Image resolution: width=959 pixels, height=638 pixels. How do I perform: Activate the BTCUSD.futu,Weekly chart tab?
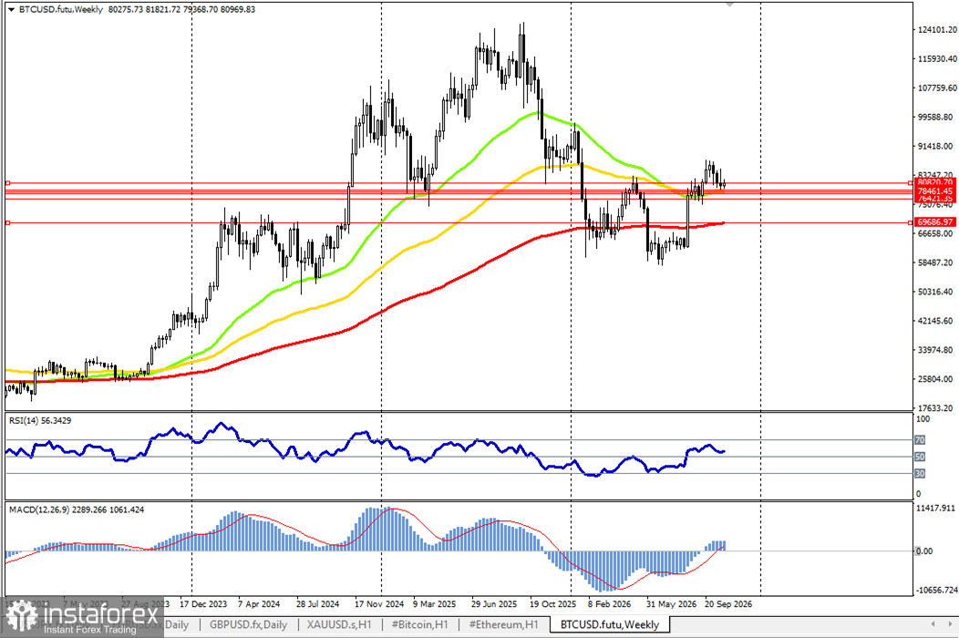(610, 624)
